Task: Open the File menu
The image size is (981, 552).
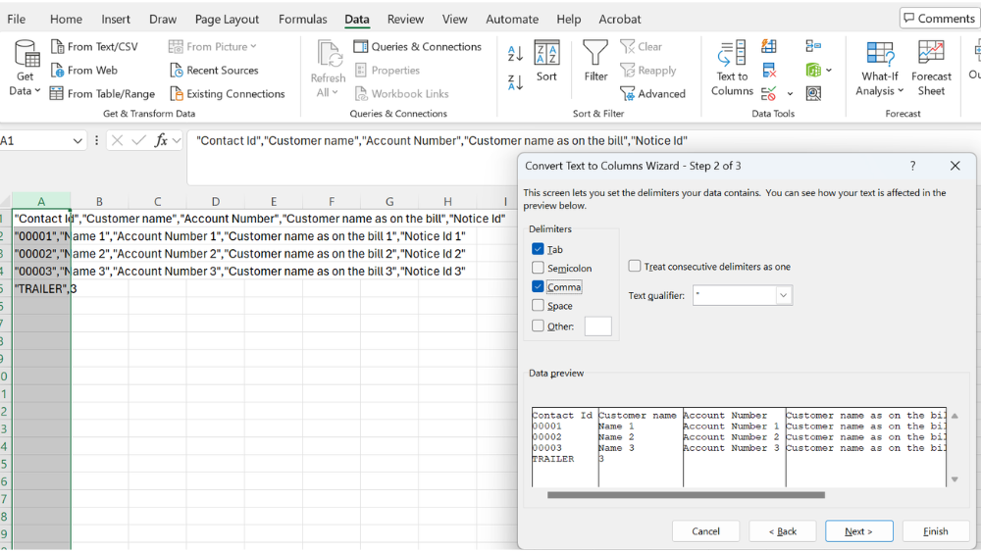Action: [17, 20]
